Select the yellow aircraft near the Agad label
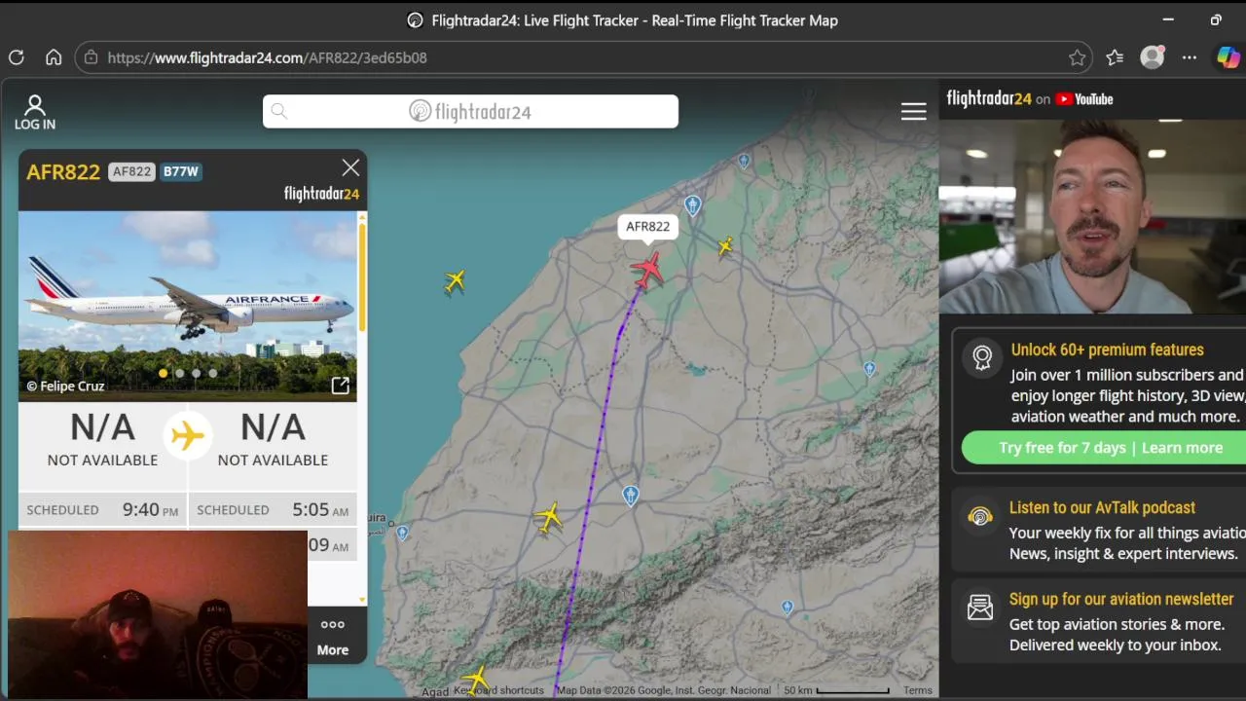The height and width of the screenshot is (701, 1246). pyautogui.click(x=476, y=679)
